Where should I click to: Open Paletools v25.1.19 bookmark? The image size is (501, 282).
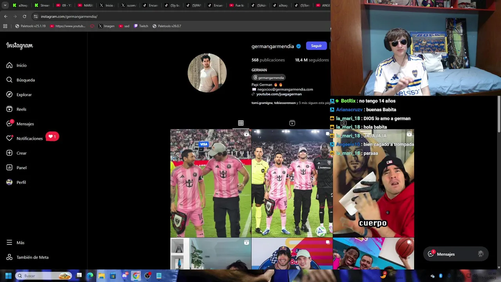tap(31, 26)
